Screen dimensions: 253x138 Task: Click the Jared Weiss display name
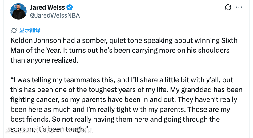point(48,7)
